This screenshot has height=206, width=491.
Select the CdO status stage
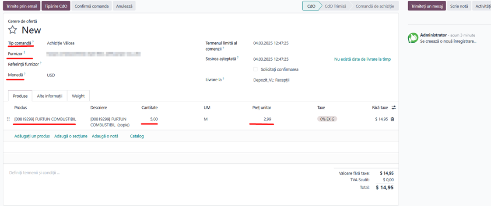[x=311, y=6]
